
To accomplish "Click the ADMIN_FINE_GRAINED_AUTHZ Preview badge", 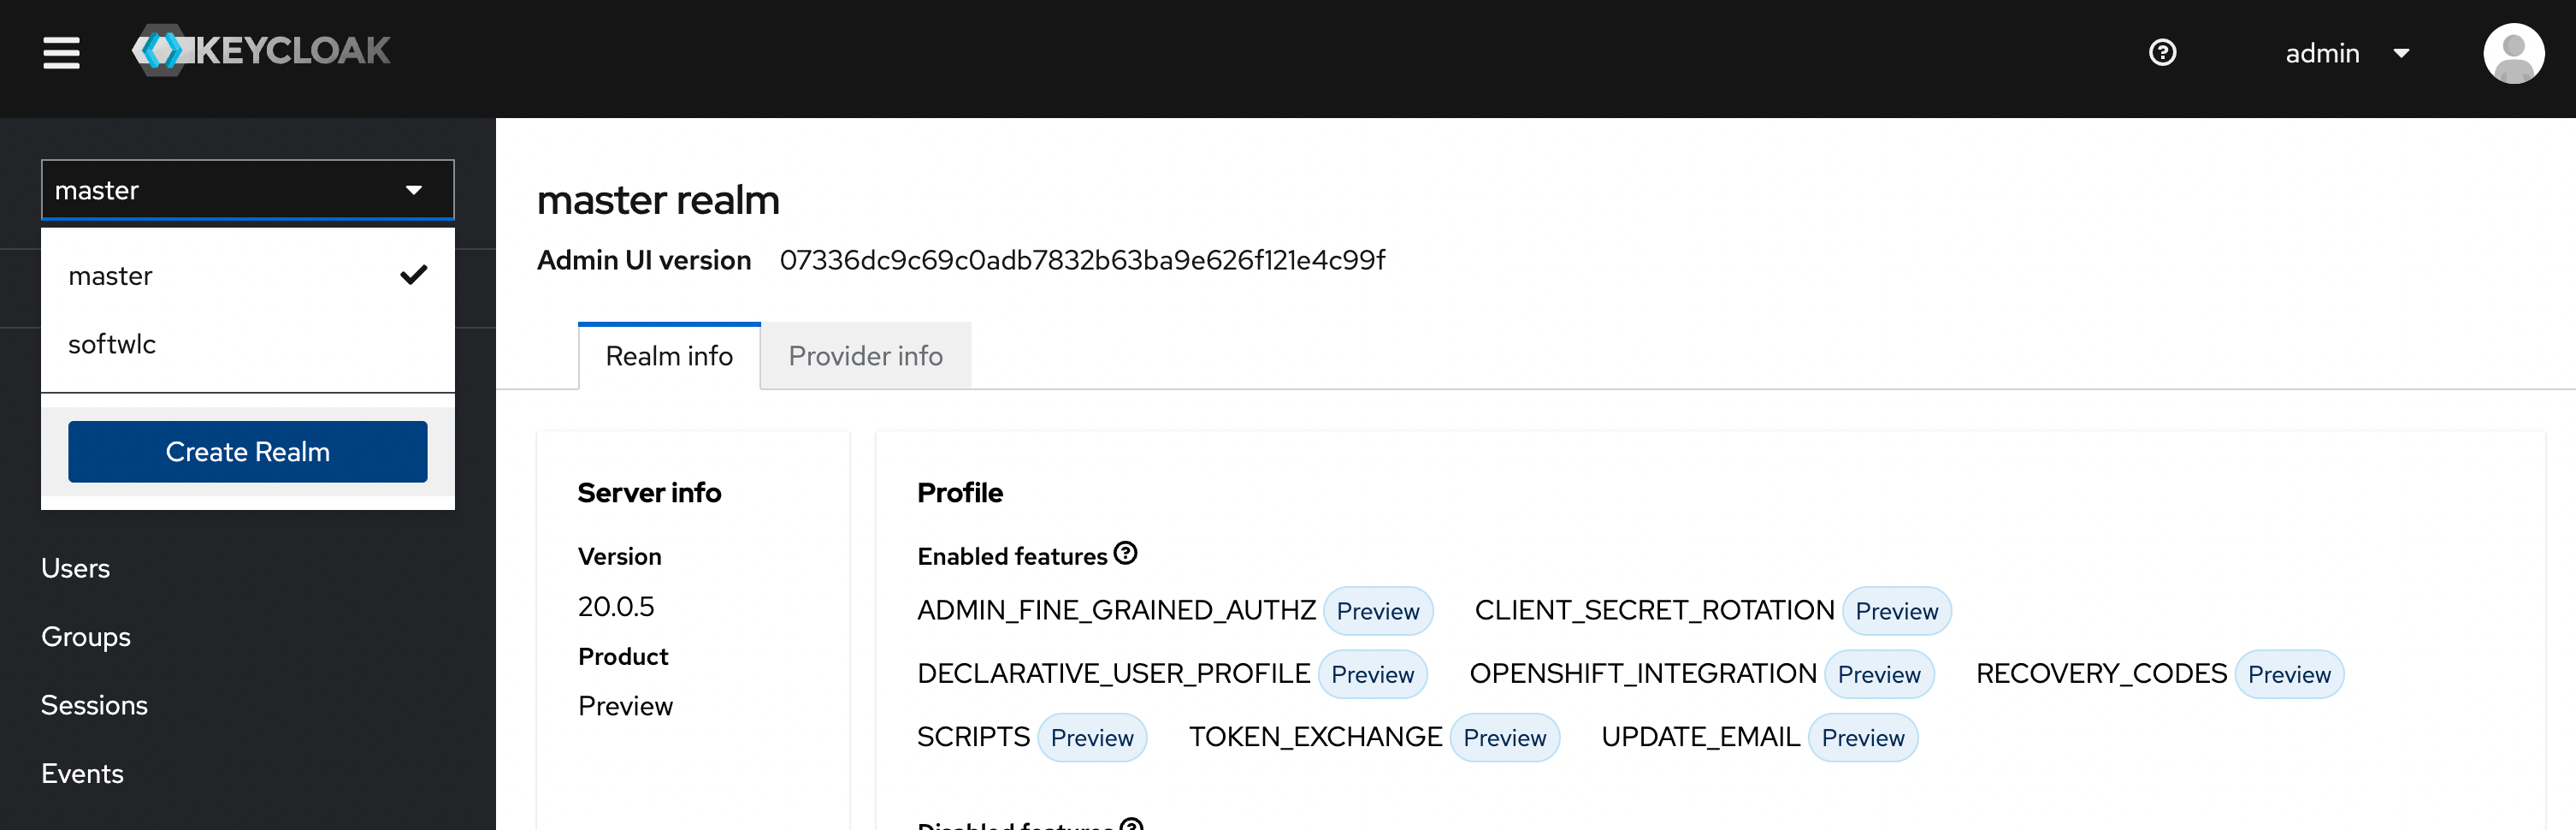I will [x=1377, y=611].
